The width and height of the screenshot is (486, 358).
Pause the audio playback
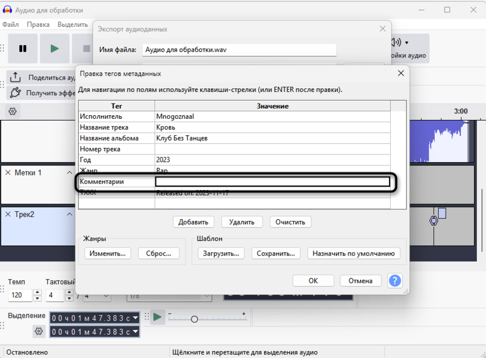coord(22,49)
